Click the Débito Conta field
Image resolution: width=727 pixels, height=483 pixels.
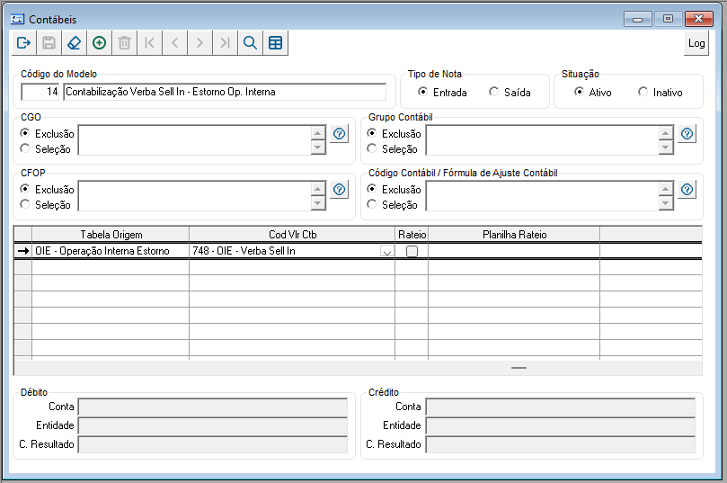(213, 407)
